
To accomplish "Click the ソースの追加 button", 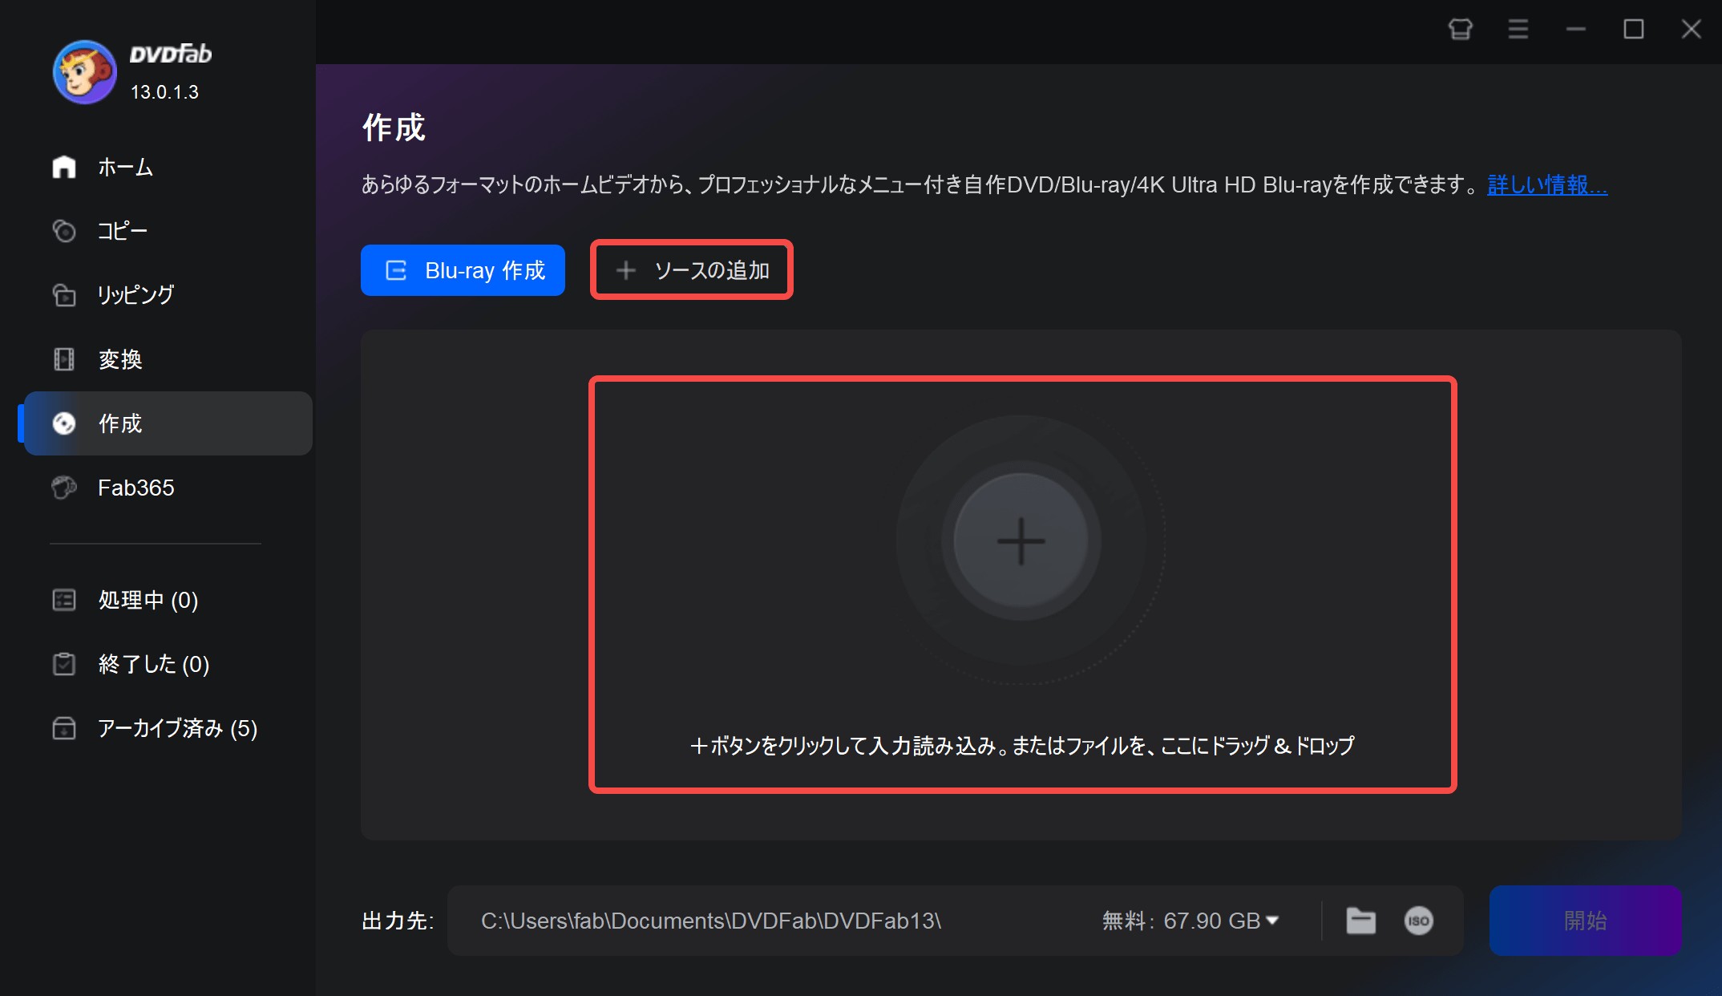I will (692, 270).
